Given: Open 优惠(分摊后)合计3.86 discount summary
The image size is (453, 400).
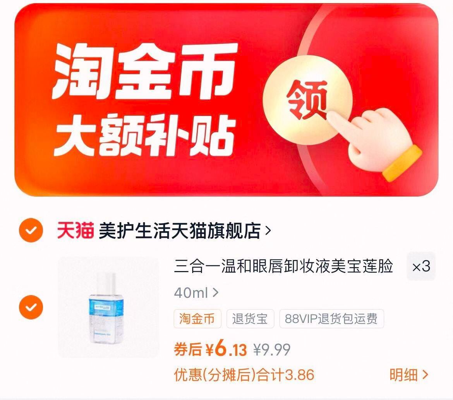Looking at the screenshot, I should tap(244, 375).
